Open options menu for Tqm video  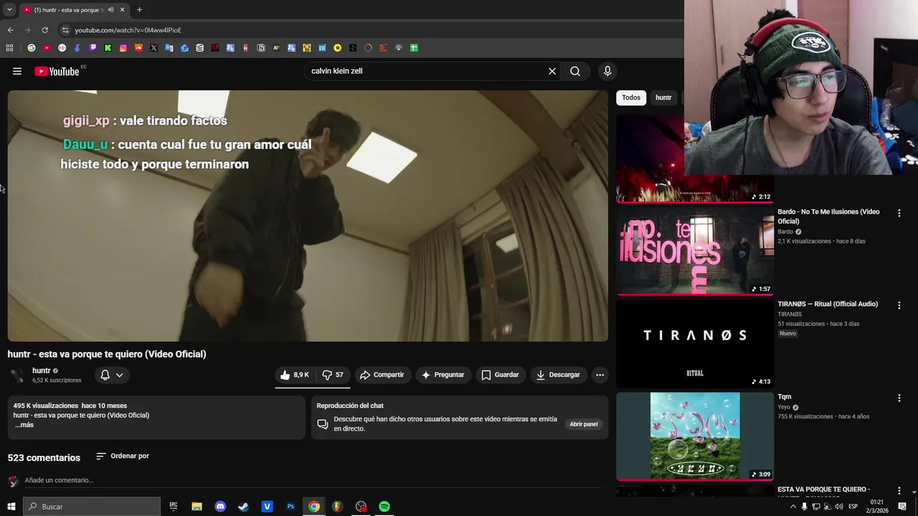pyautogui.click(x=899, y=398)
